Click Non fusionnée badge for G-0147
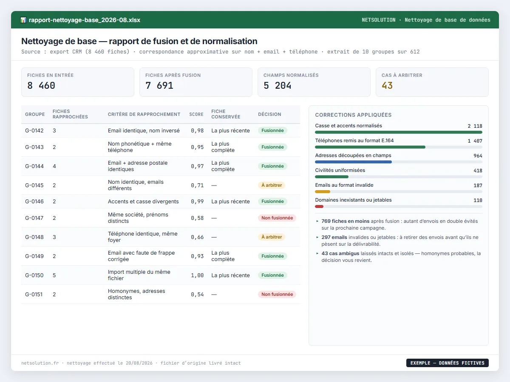This screenshot has width=510, height=382. click(x=277, y=218)
